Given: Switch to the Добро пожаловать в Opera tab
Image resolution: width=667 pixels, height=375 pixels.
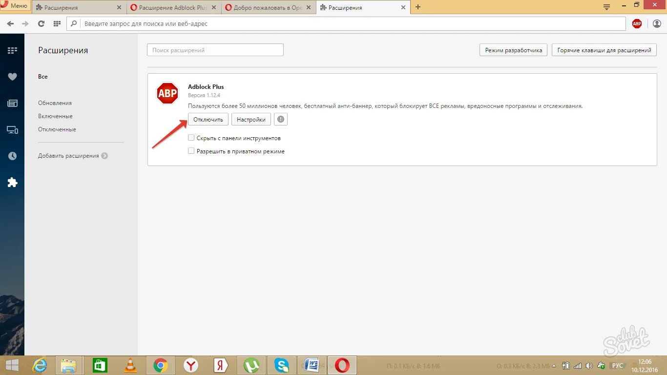Looking at the screenshot, I should click(268, 8).
